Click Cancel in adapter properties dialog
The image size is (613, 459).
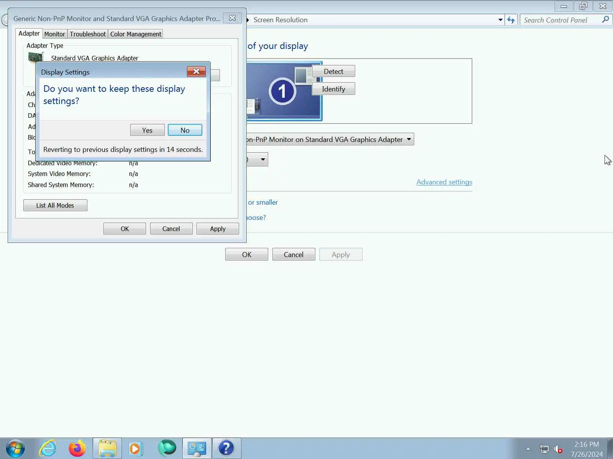pyautogui.click(x=171, y=229)
